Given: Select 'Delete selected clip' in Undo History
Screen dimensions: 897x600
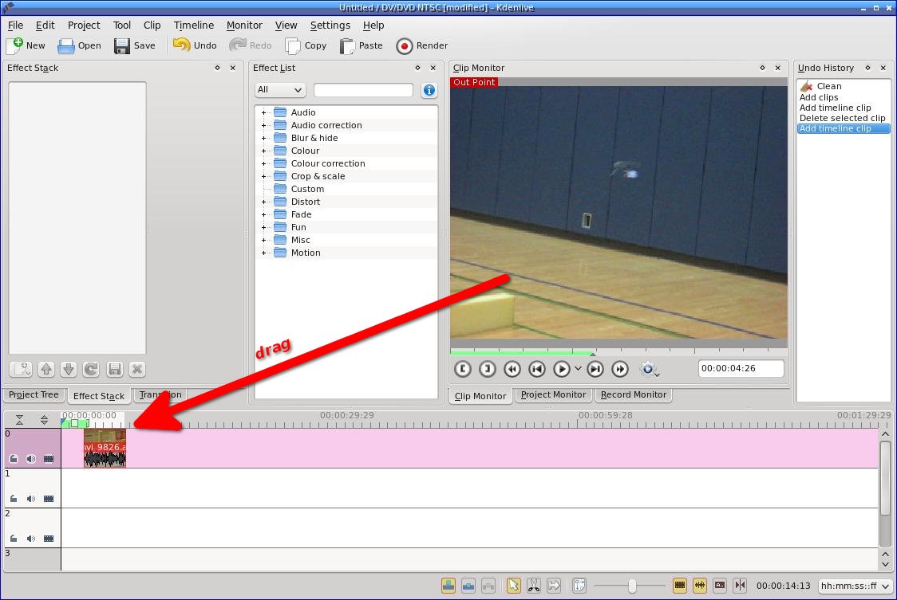Looking at the screenshot, I should [842, 118].
